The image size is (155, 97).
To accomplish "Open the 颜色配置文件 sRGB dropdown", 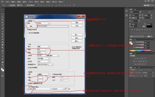I will 45,64.
